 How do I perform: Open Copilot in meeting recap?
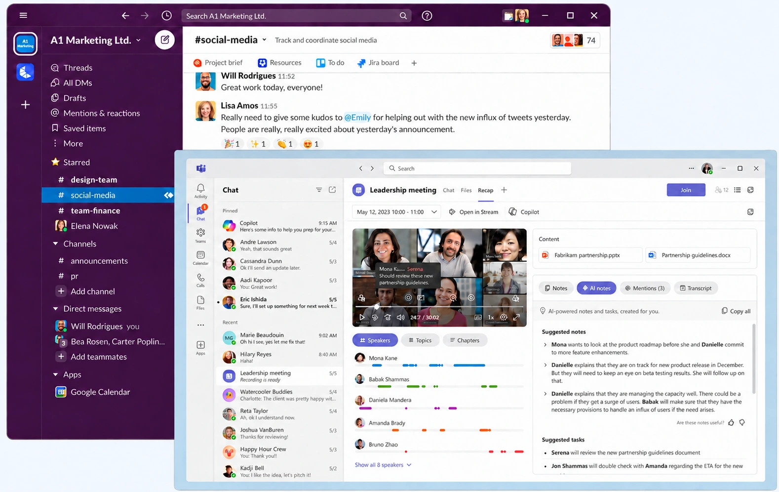pyautogui.click(x=524, y=212)
